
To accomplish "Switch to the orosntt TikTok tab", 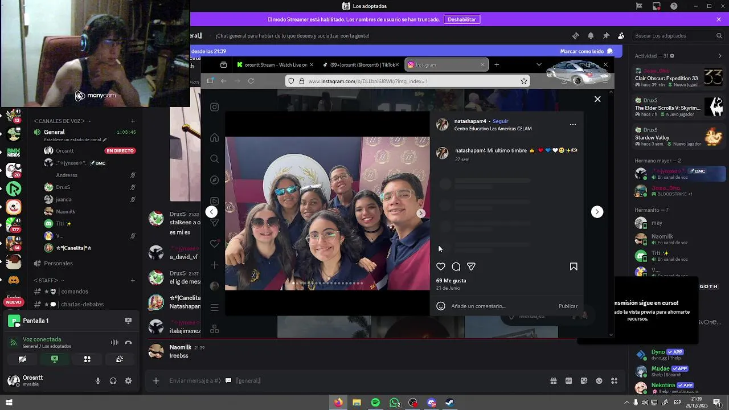I will click(361, 65).
